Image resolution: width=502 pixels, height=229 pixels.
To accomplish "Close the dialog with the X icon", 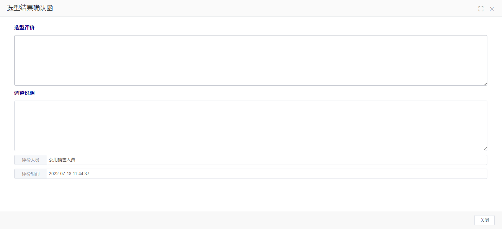I will 492,9.
